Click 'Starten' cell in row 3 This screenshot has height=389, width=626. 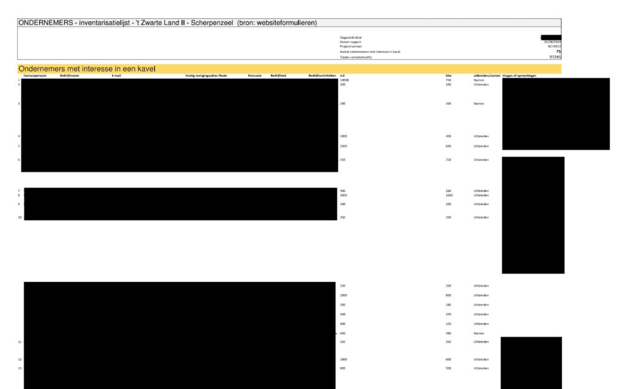click(x=479, y=104)
